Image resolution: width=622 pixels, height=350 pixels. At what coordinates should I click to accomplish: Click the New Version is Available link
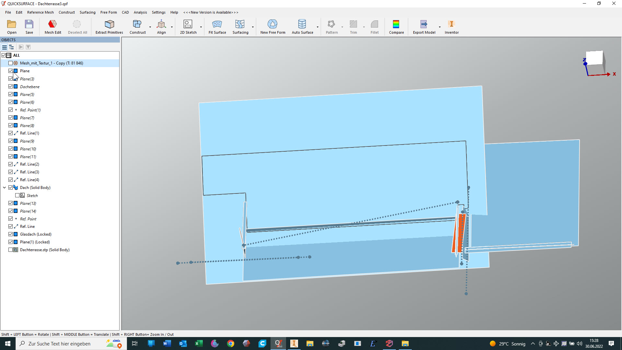point(211,12)
